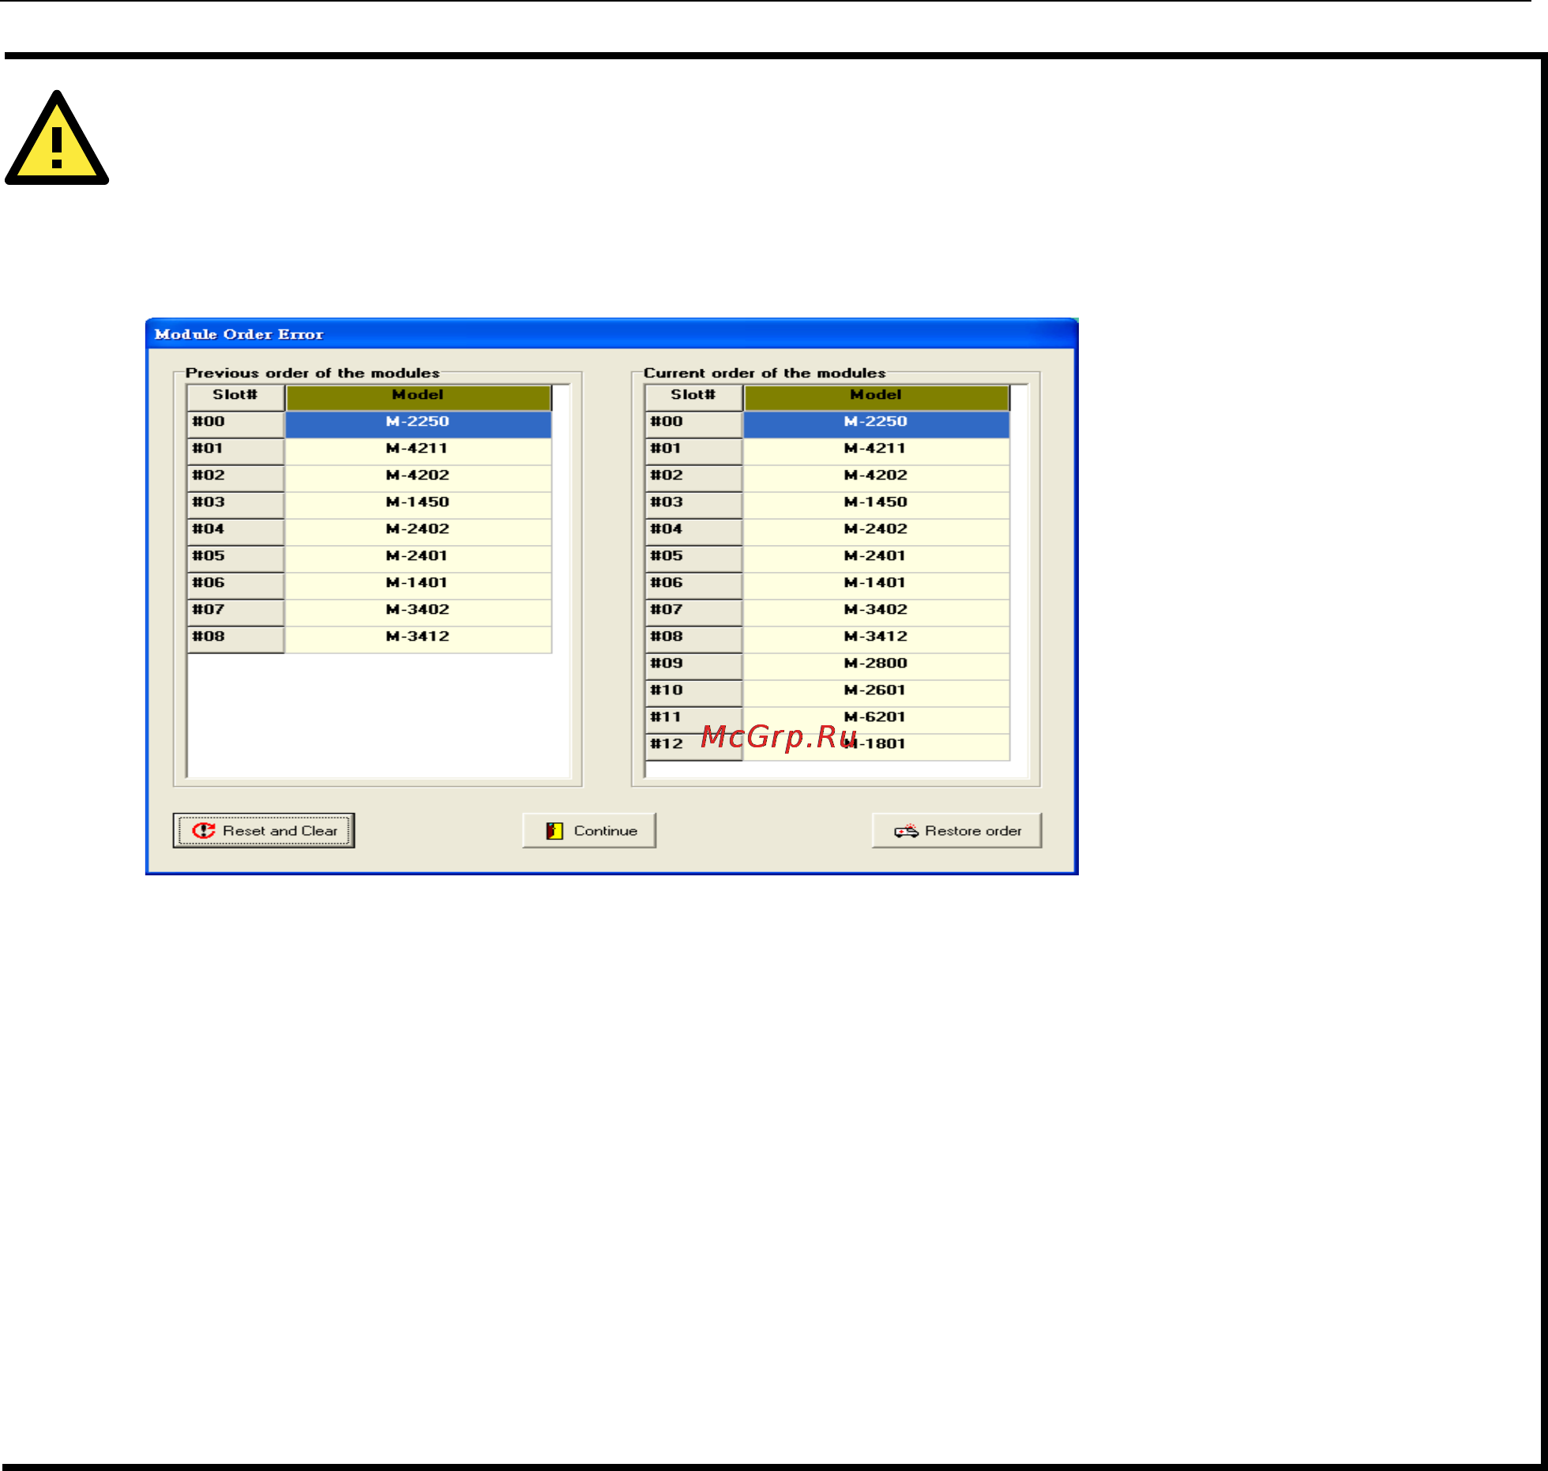Click slot #07 in current order table
1548x1471 pixels.
[x=693, y=612]
